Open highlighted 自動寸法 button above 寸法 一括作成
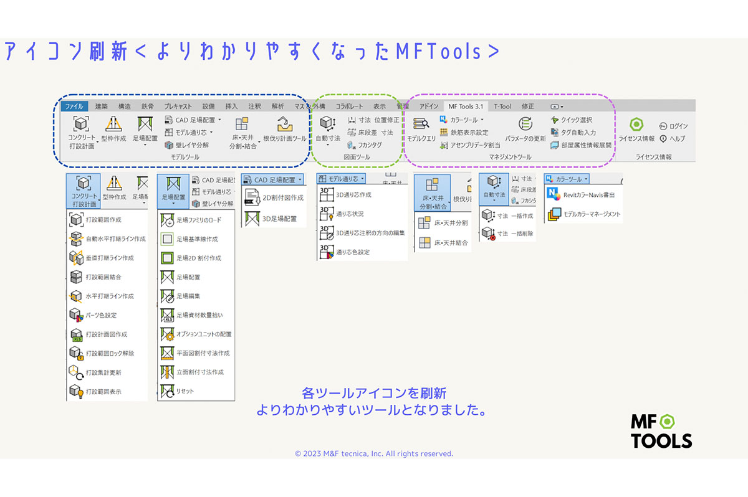Viewport: 748px width, 497px height. pos(494,189)
